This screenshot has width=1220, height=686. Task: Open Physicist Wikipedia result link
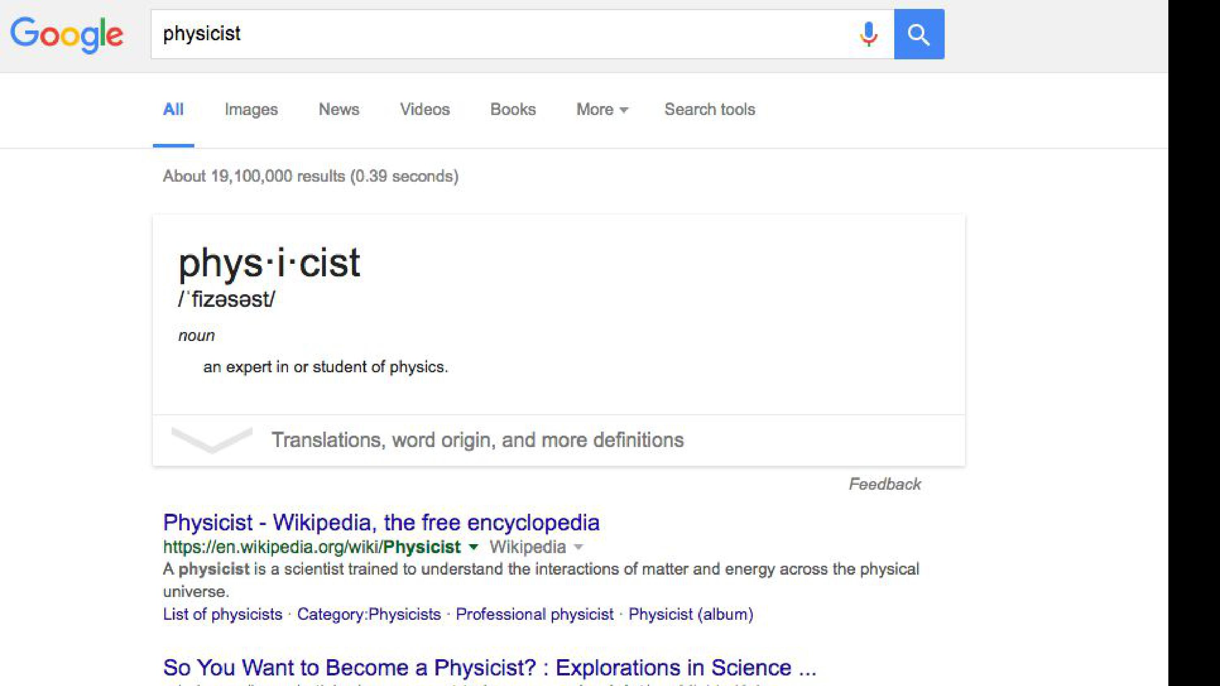point(381,523)
